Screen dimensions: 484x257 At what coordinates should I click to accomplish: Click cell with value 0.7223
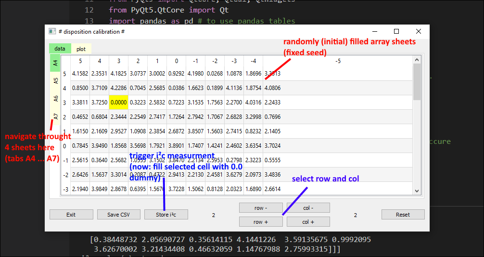(x=176, y=102)
